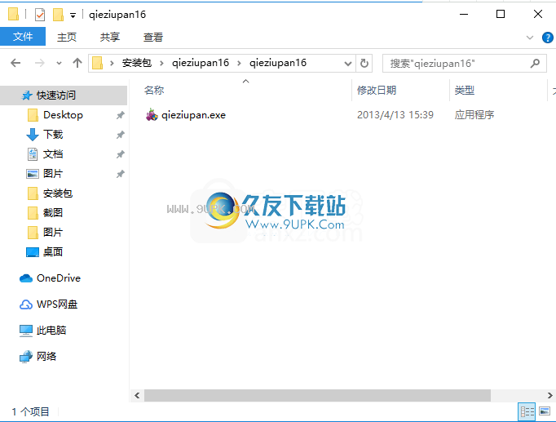Viewport: 556px width, 422px height.
Task: Click first qieziupan16 breadcrumb in address bar
Action: (201, 63)
